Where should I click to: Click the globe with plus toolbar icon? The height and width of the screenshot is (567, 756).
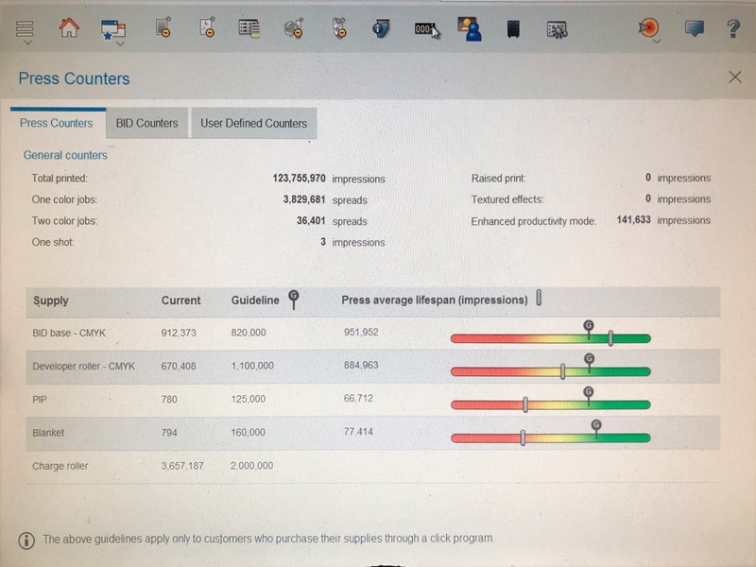coord(293,28)
